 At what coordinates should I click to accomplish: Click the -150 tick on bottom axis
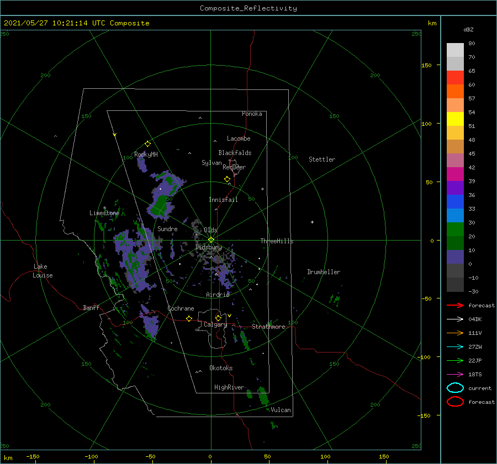point(33,456)
